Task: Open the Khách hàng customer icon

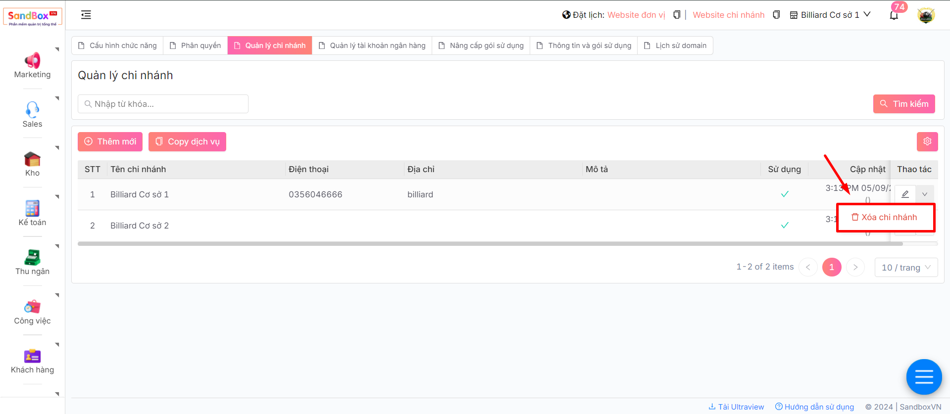Action: point(32,356)
